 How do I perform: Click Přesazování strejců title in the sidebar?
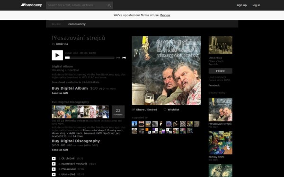coord(220,124)
